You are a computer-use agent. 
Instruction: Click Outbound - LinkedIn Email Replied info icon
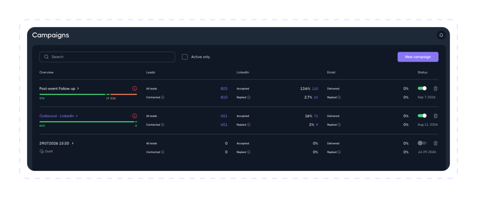(339, 125)
